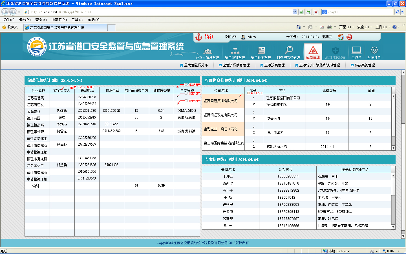The image size is (406, 254).
Task: Open the 工具(T) menu in menu bar
Action: click(x=77, y=20)
